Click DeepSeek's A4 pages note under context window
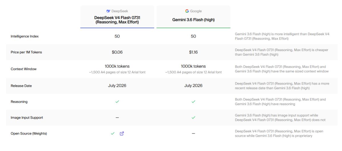The height and width of the screenshot is (151, 342). [117, 72]
